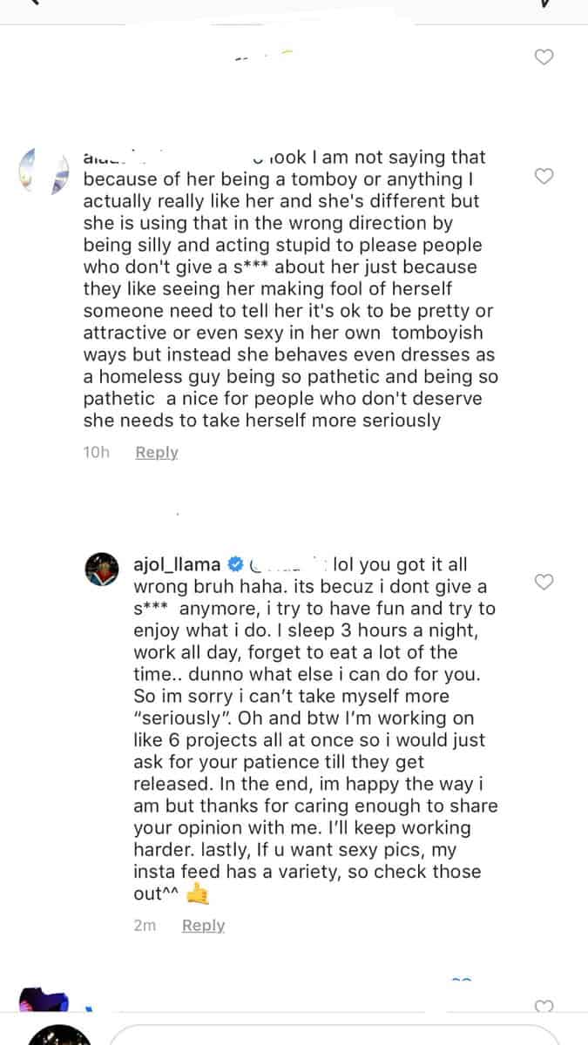This screenshot has height=1045, width=588.
Task: Reply to ajol_llama's 2m-old comment
Action: point(203,926)
